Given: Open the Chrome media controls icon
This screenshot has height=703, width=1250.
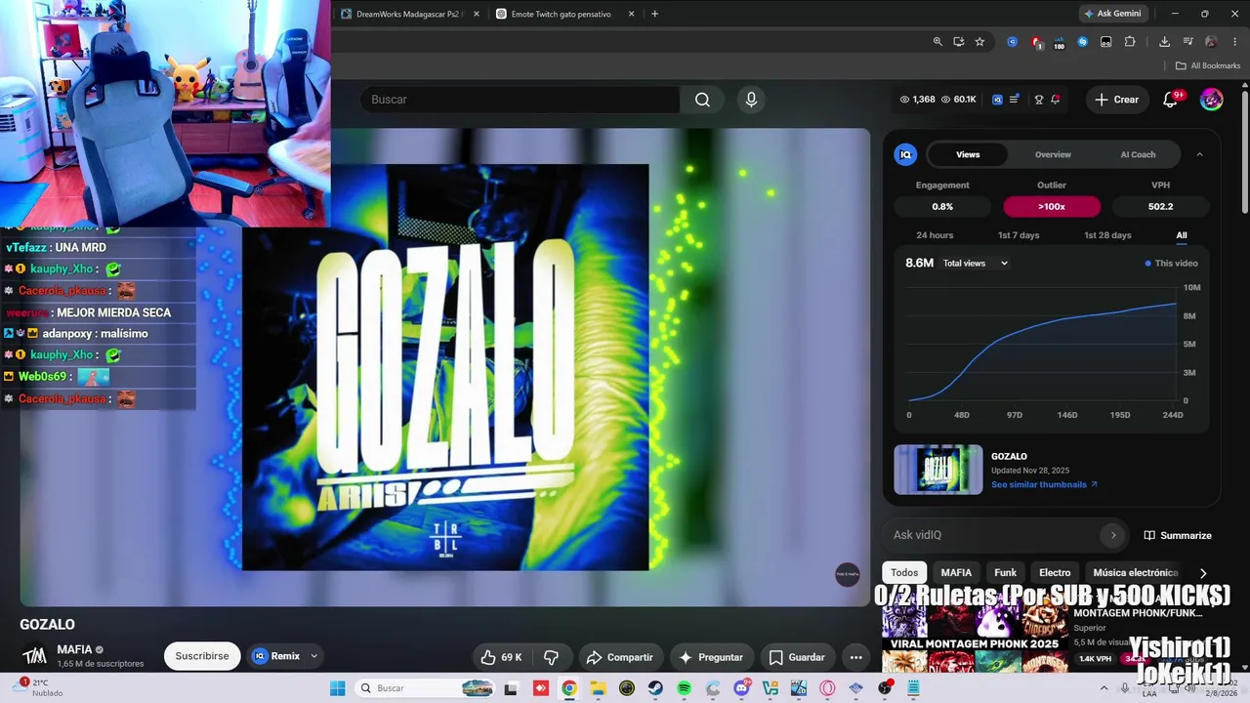Looking at the screenshot, I should click(x=1188, y=42).
